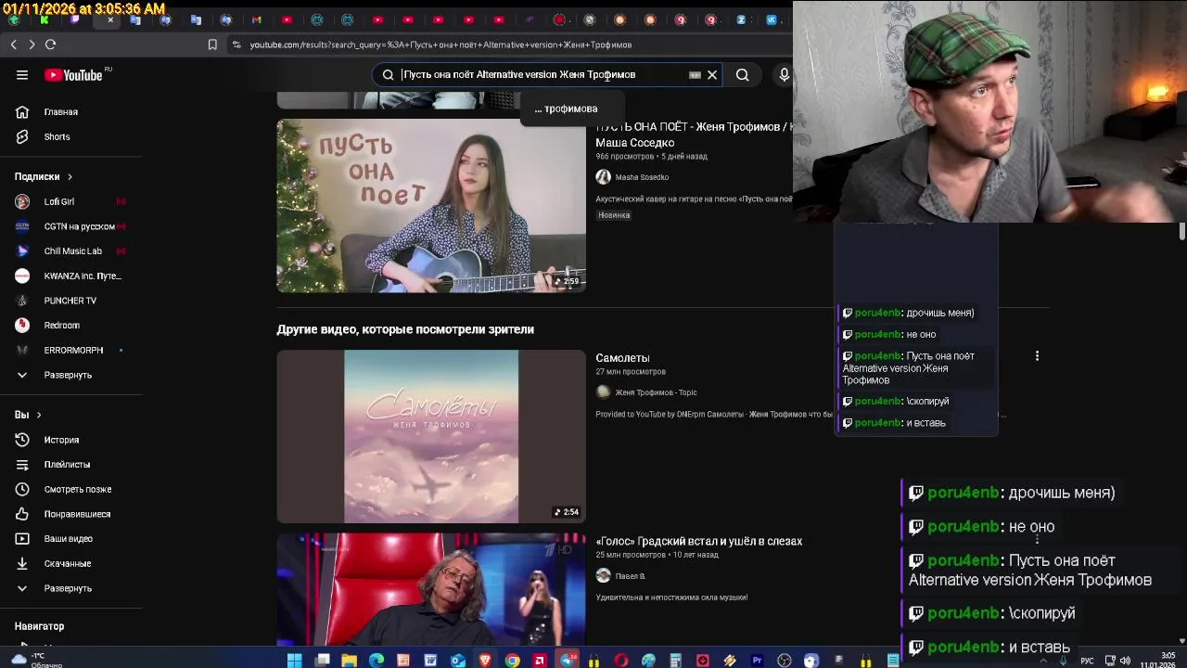Open Chill Music Lab subscription
The height and width of the screenshot is (668, 1187).
tap(71, 251)
